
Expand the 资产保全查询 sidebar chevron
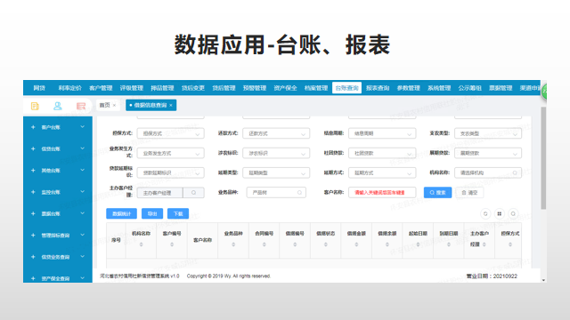pyautogui.click(x=83, y=278)
